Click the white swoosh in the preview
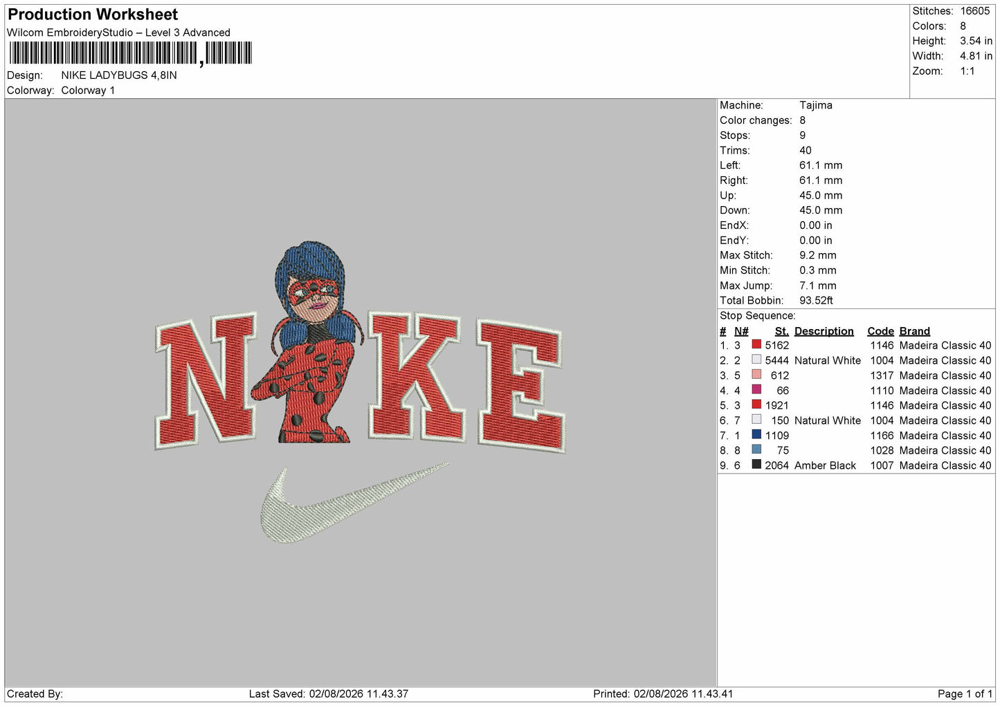Viewport: 1000px width, 706px height. tap(353, 503)
